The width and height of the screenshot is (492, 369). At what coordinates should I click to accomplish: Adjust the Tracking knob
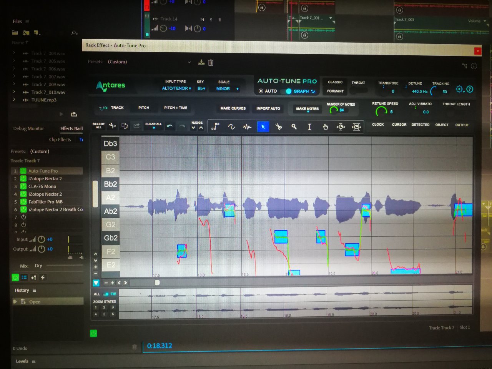pos(435,91)
